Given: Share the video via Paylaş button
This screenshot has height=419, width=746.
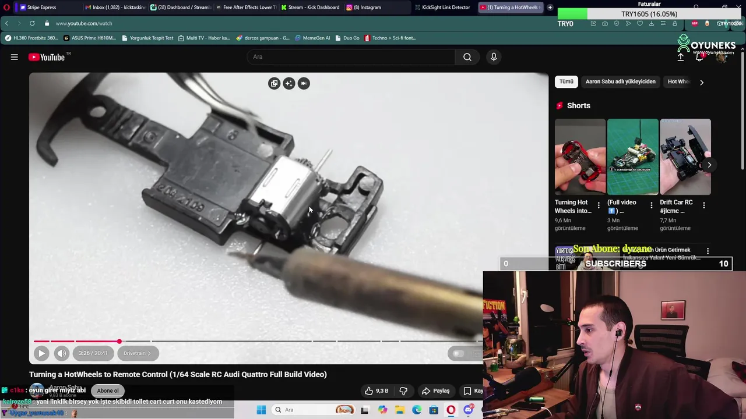Looking at the screenshot, I should click(x=436, y=391).
